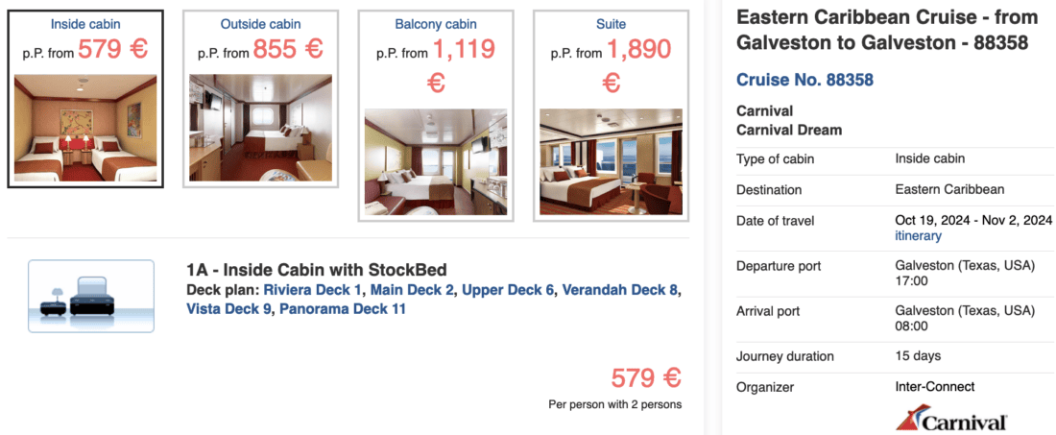Screen dimensions: 1056x435
Task: Select the Outside cabin tab
Action: coord(260,23)
